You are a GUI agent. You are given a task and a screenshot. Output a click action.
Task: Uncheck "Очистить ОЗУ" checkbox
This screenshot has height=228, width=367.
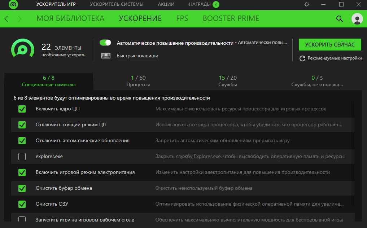22,204
